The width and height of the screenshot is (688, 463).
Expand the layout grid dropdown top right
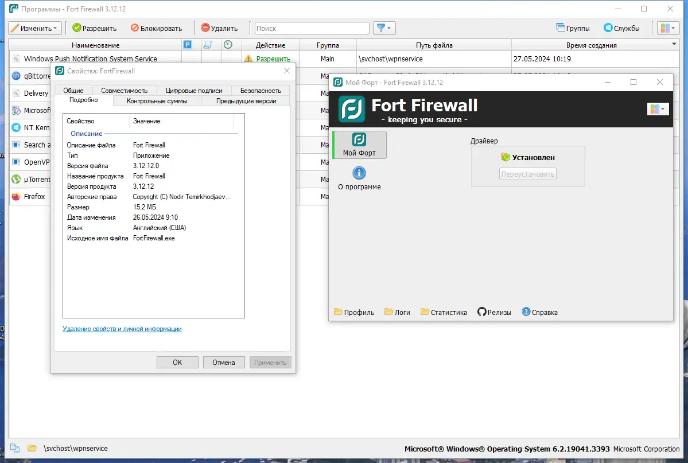click(667, 28)
